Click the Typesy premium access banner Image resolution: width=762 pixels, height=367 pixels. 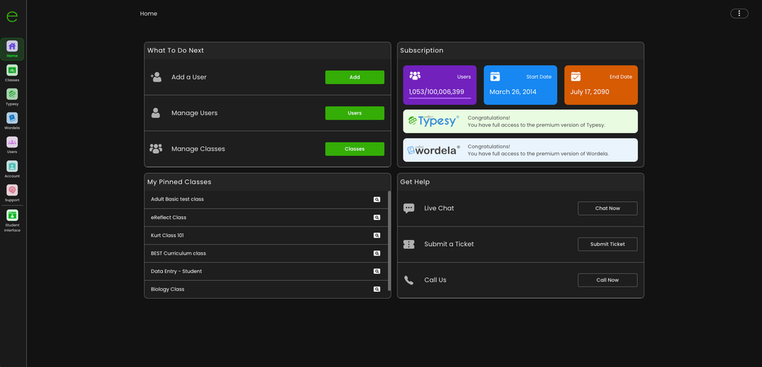520,121
